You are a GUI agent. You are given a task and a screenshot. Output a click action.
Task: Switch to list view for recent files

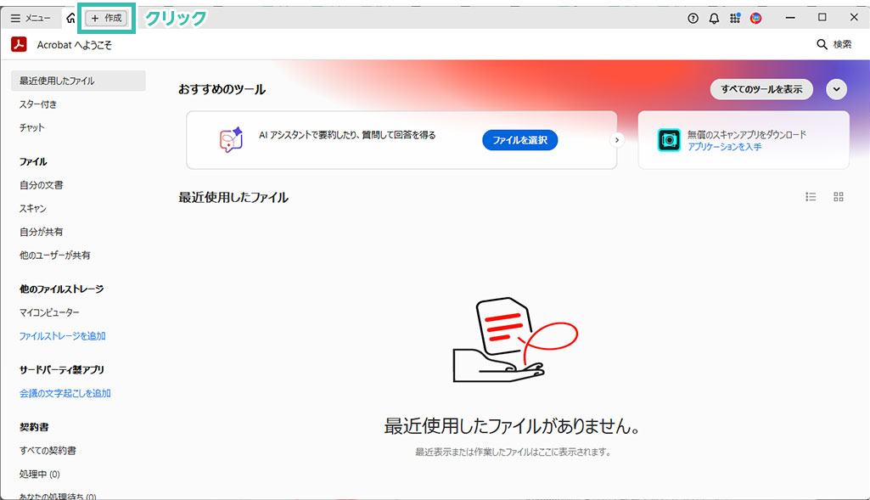point(811,197)
